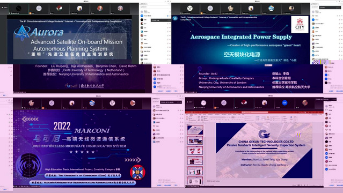The height and width of the screenshot is (193, 343).
Task: Click the search field in Aurora participant panel
Action: (155, 7)
